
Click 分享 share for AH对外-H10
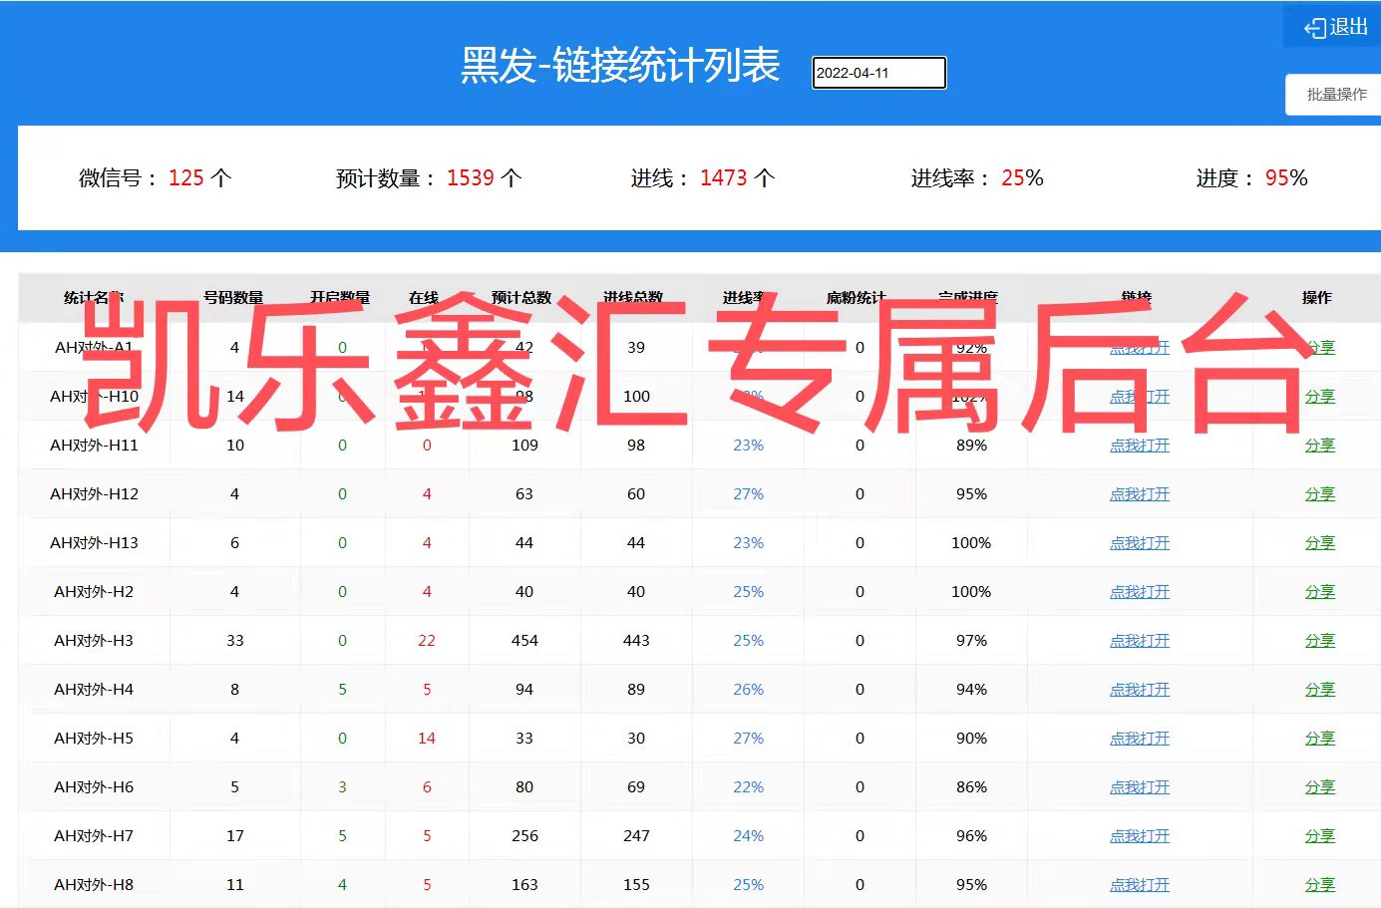click(x=1320, y=397)
